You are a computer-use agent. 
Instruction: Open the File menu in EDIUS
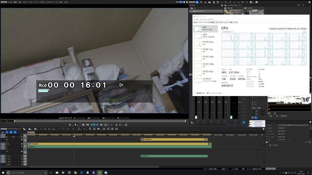pyautogui.click(x=10, y=2)
